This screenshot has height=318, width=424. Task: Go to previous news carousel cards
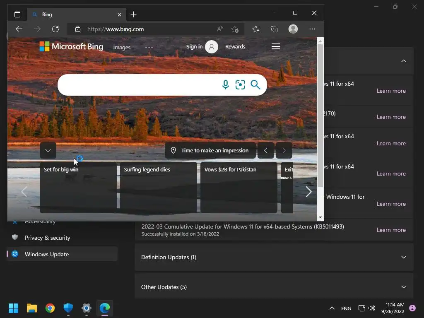click(24, 192)
